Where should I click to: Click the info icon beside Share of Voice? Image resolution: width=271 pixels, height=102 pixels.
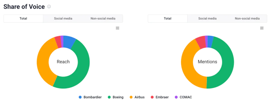[49, 7]
